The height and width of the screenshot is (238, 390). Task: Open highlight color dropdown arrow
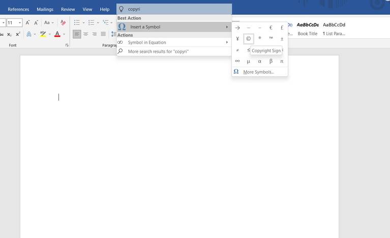coord(50,34)
